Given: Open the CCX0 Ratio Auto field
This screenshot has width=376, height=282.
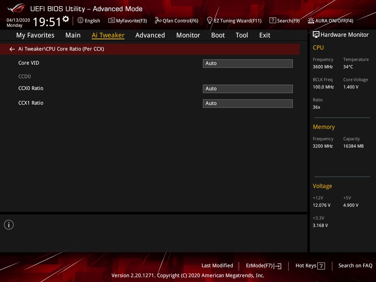Looking at the screenshot, I should (x=248, y=89).
